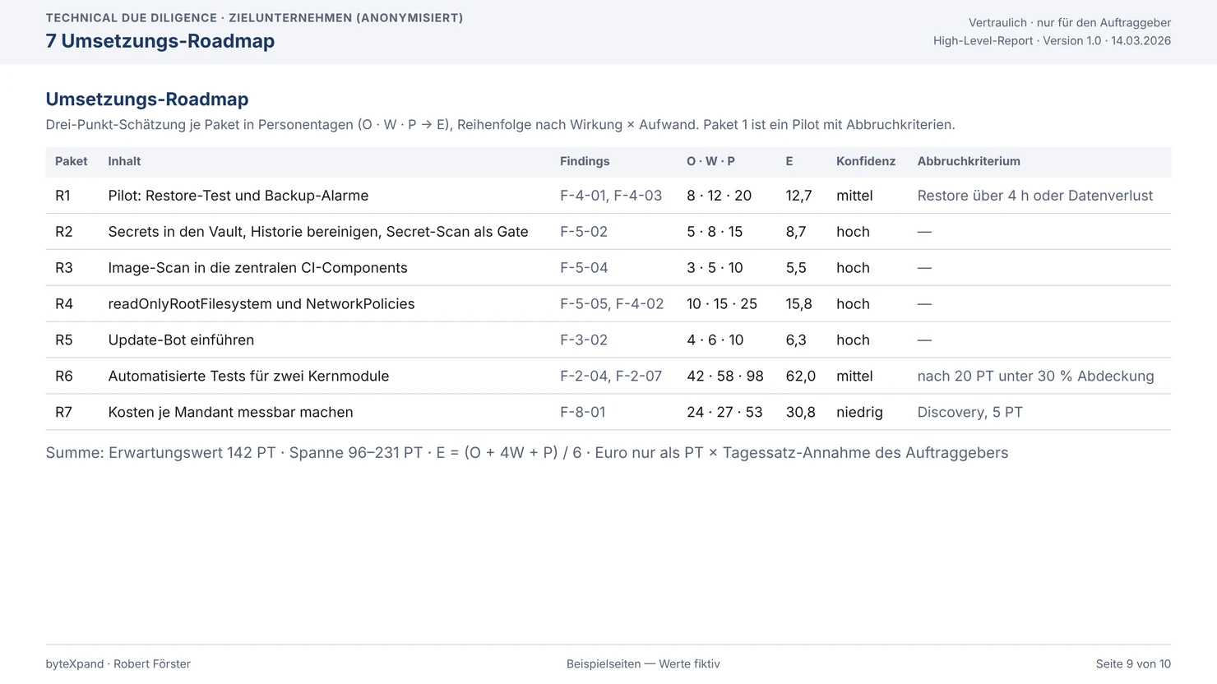
Task: Click estimate '5 · 8 · 15'
Action: pyautogui.click(x=715, y=232)
